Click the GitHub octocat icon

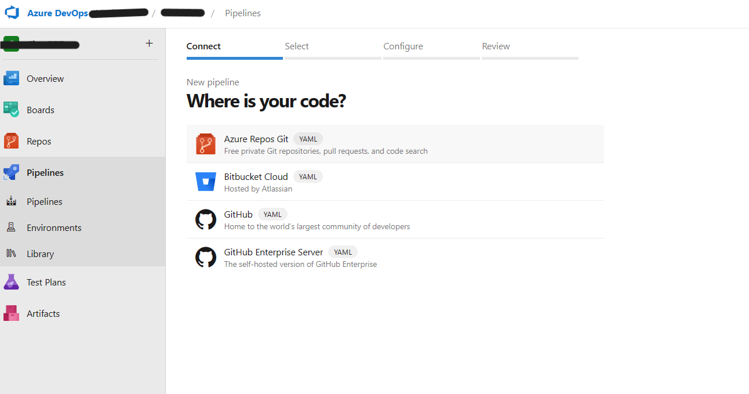pos(206,219)
